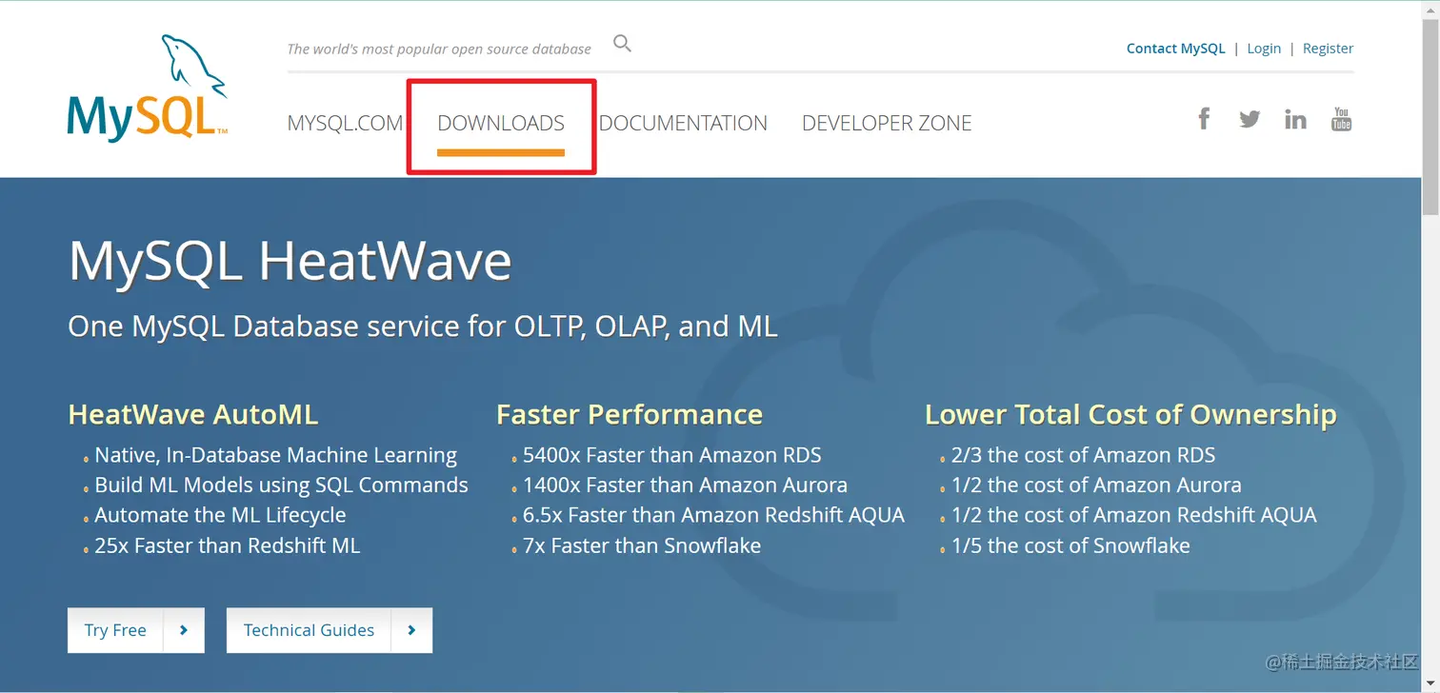Go to MYSQL.COM tab
The height and width of the screenshot is (693, 1440).
[x=345, y=123]
